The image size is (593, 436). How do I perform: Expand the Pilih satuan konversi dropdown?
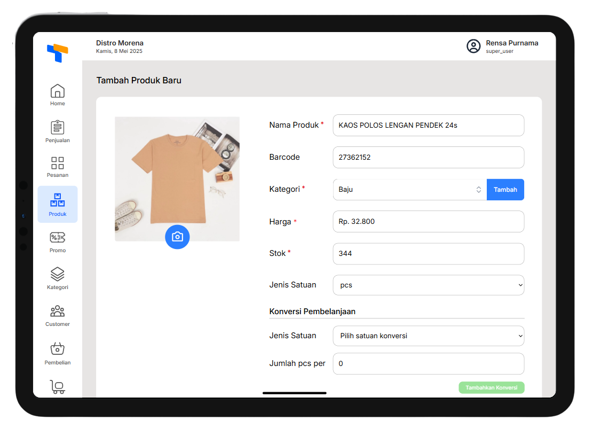(428, 336)
